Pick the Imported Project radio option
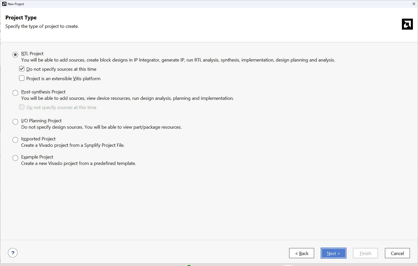 click(x=15, y=140)
